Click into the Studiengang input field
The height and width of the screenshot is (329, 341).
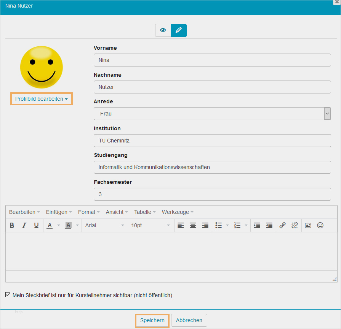(x=212, y=167)
